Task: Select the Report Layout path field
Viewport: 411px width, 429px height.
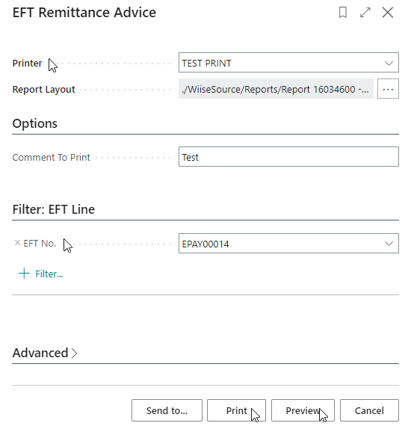Action: (x=276, y=89)
